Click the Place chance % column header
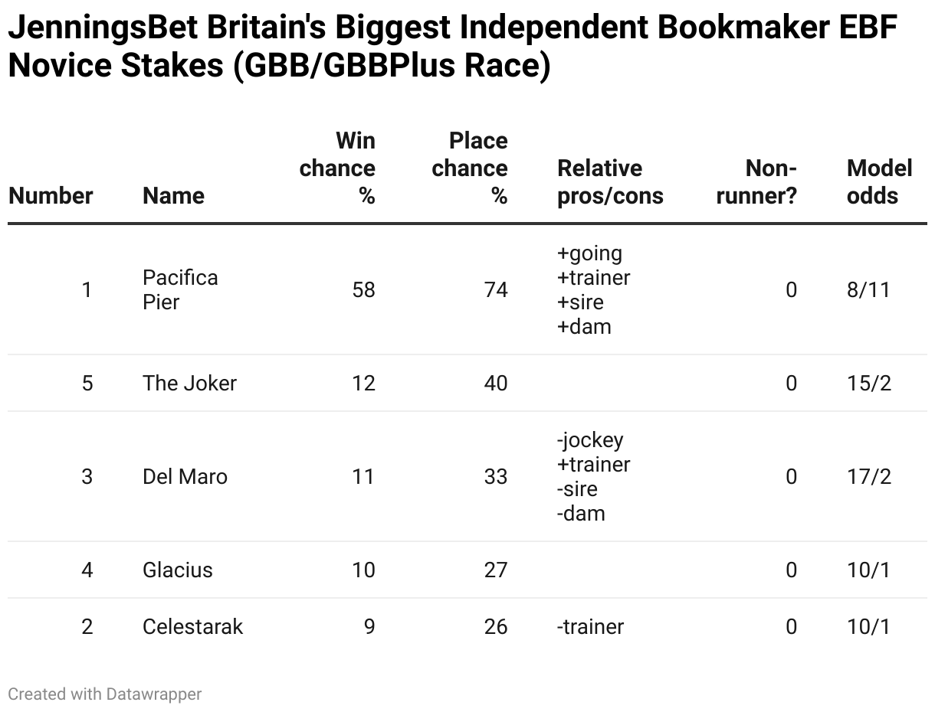Screen dimensions: 935x712 click(470, 168)
